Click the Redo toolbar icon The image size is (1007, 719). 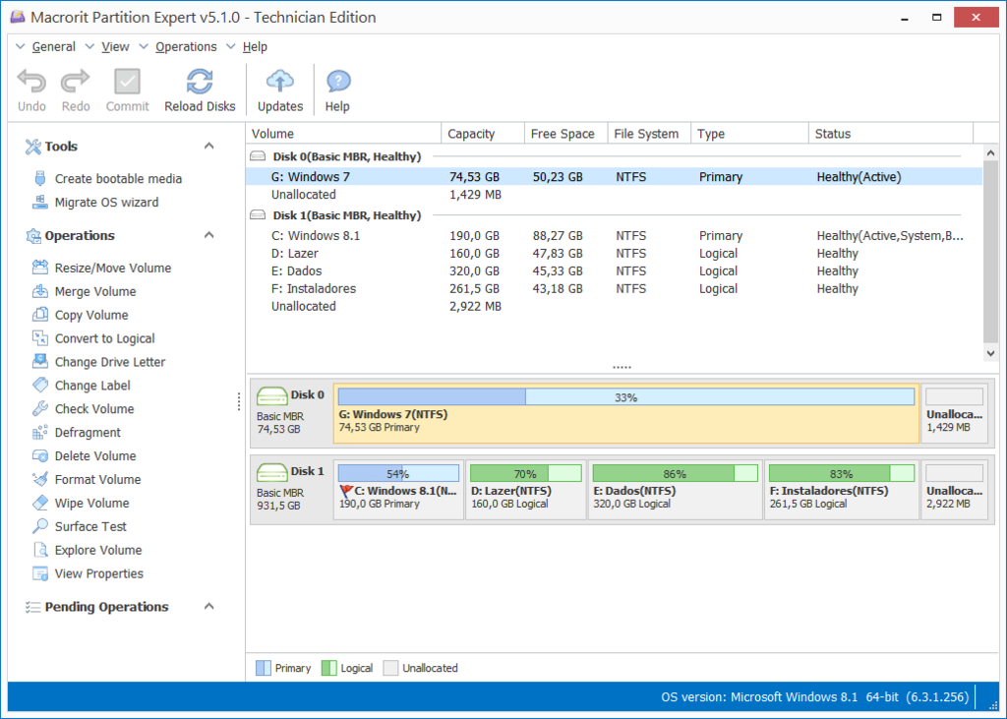pyautogui.click(x=75, y=81)
